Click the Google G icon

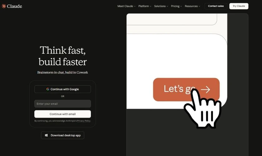[48, 89]
